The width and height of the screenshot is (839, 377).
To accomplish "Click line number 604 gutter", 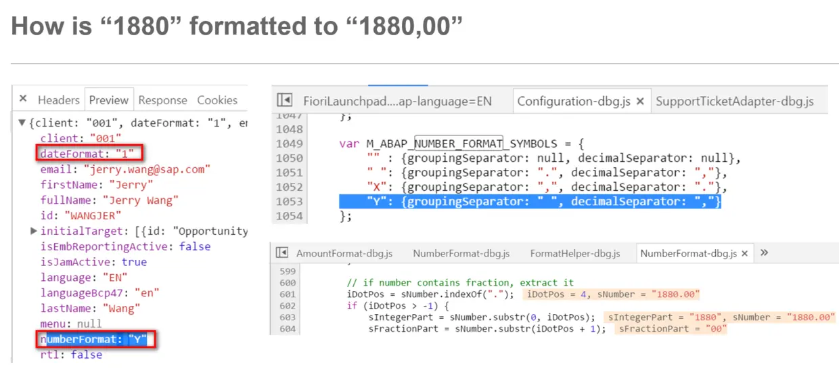I will pos(288,329).
